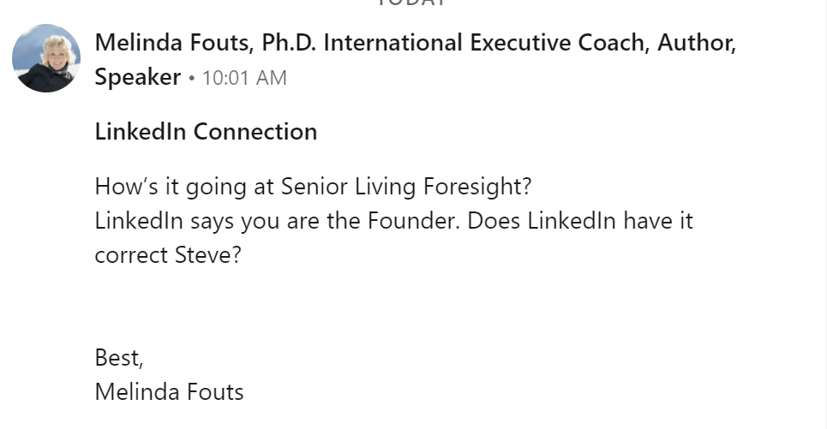Click International Executive Coach in sender title

pyautogui.click(x=486, y=43)
